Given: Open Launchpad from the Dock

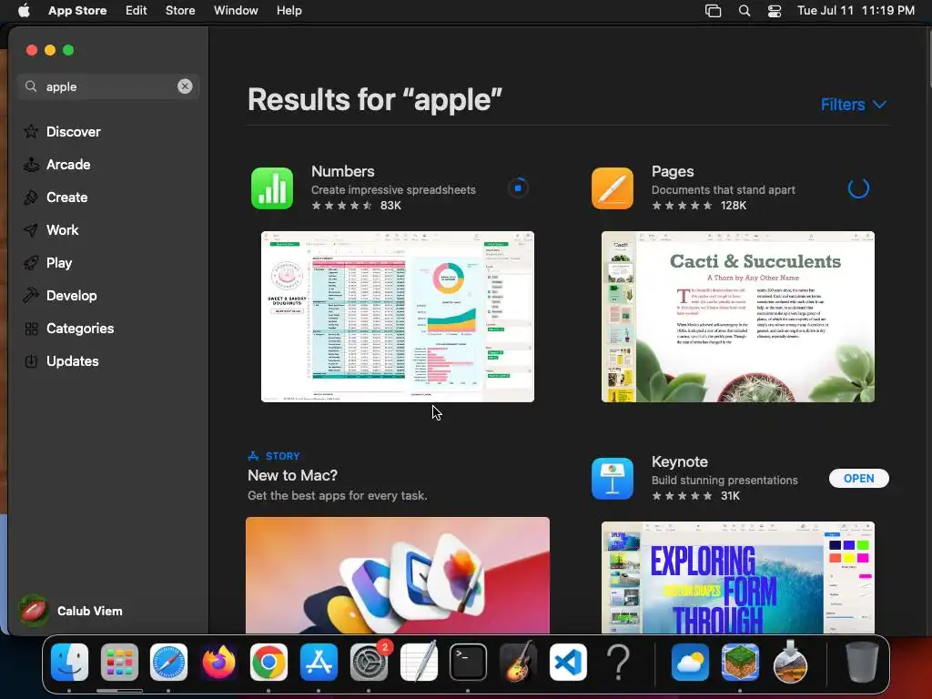Looking at the screenshot, I should tap(119, 662).
